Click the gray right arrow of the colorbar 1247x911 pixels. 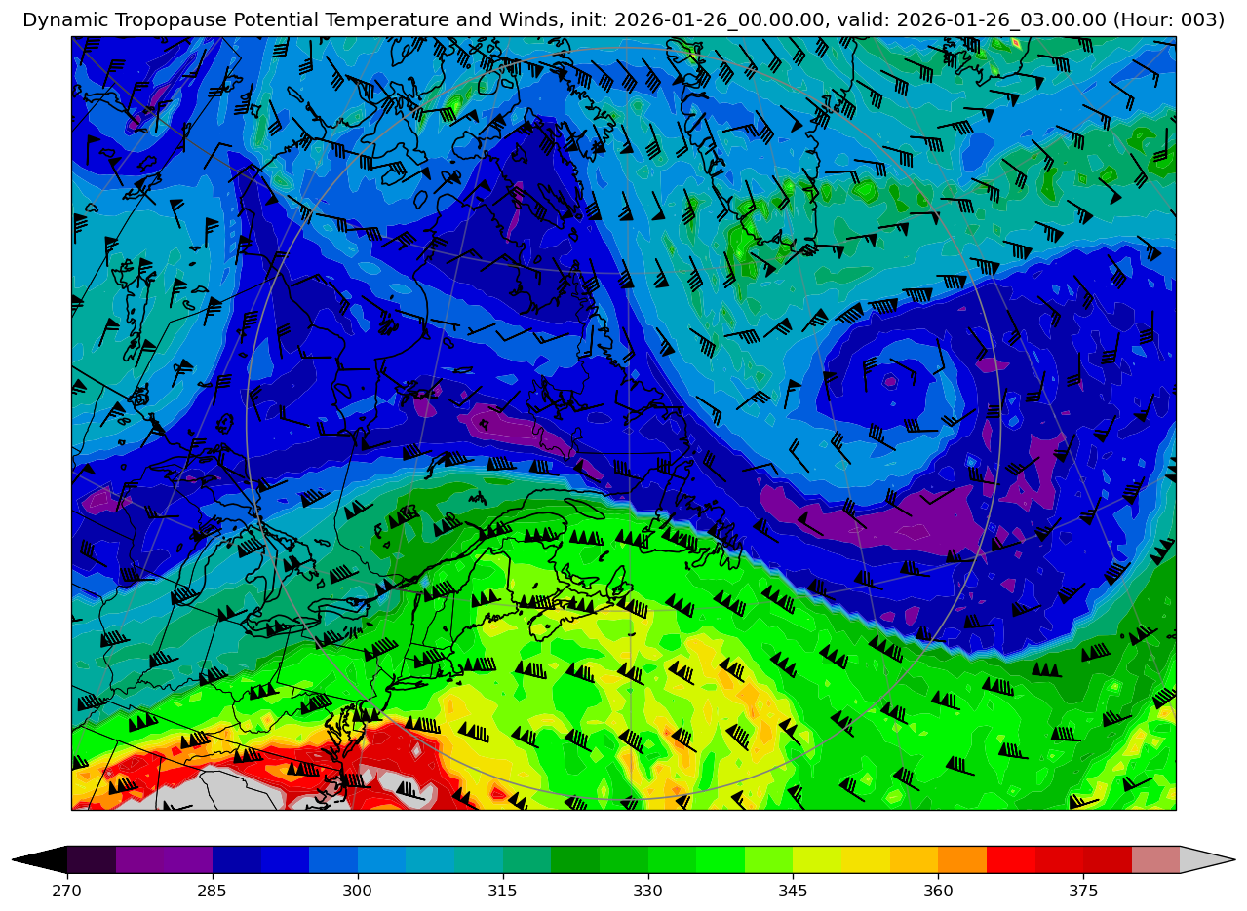pos(1207,859)
